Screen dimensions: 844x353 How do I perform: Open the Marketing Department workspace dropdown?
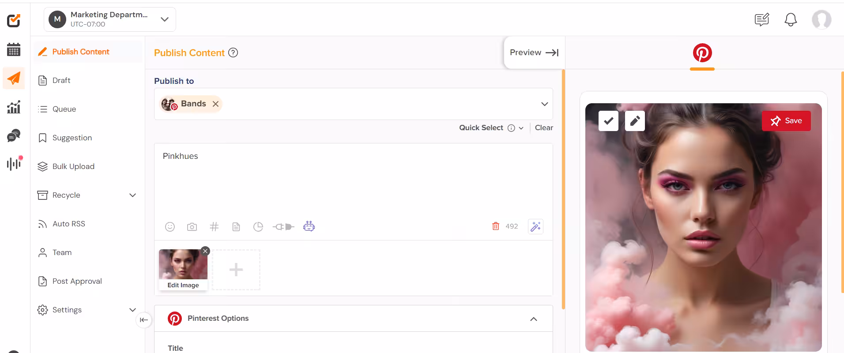click(110, 19)
